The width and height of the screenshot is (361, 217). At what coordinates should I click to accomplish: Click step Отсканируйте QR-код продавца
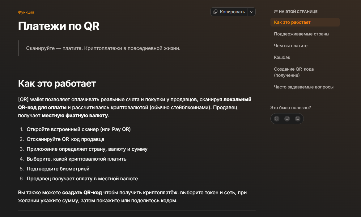pos(66,139)
